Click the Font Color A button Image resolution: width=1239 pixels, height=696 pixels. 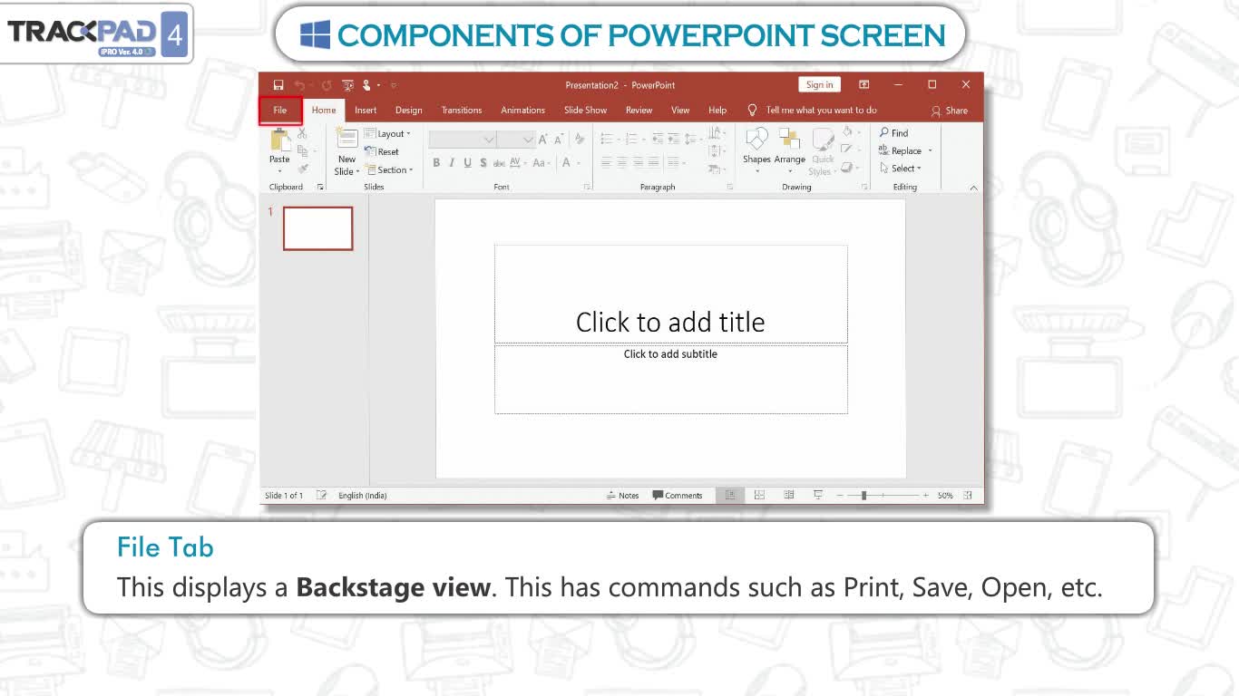[x=568, y=163]
